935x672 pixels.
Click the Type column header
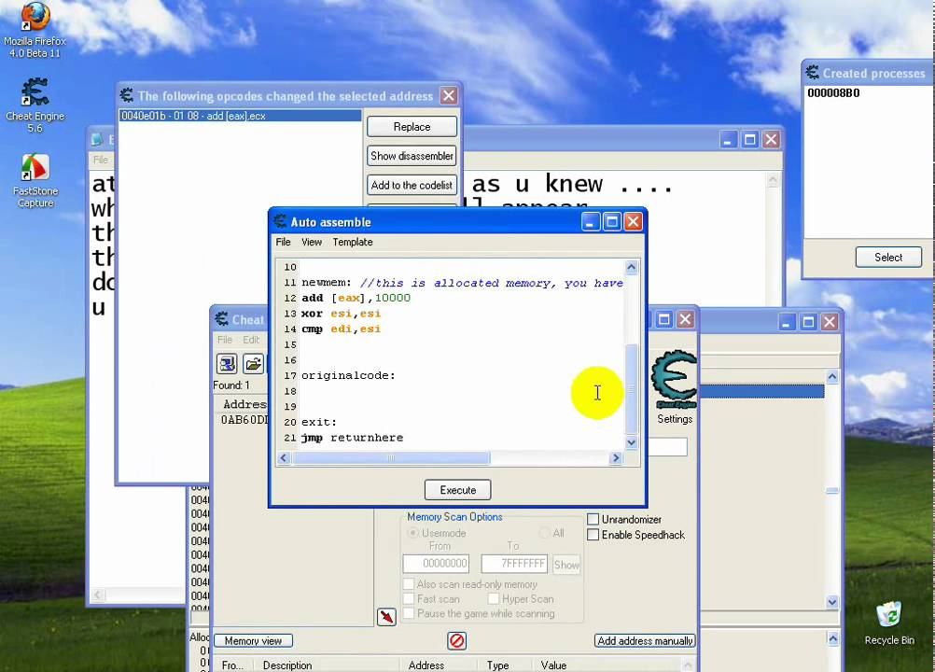click(x=497, y=665)
